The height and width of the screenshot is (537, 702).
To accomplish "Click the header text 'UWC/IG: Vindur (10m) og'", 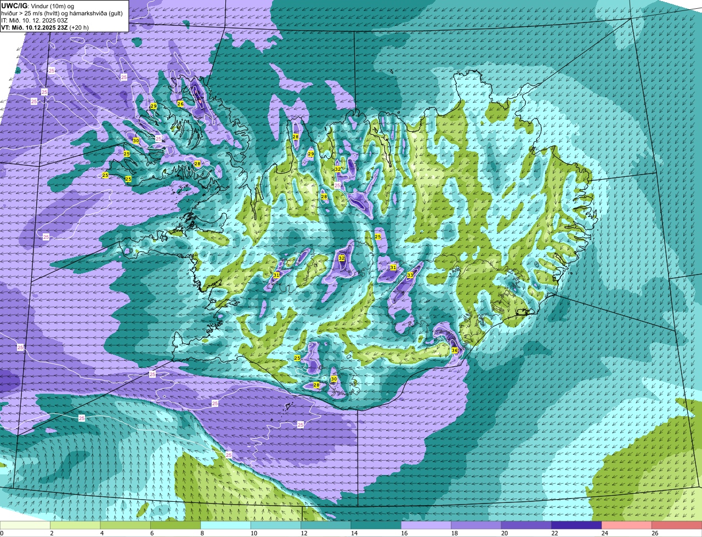I will (38, 5).
